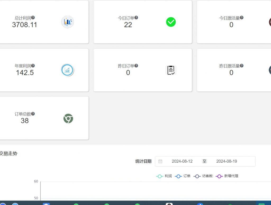
Task: Click the help icon beside 订单总数
Action: click(x=33, y=114)
